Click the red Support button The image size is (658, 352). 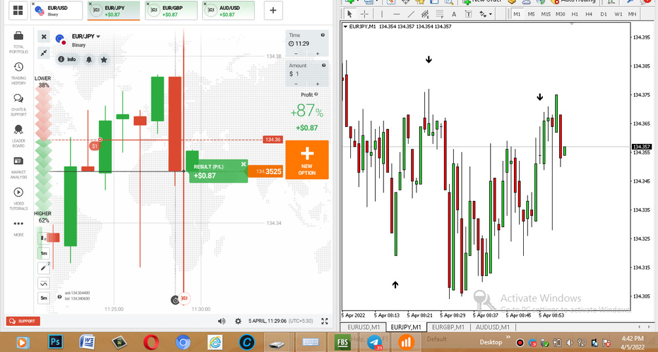click(23, 321)
